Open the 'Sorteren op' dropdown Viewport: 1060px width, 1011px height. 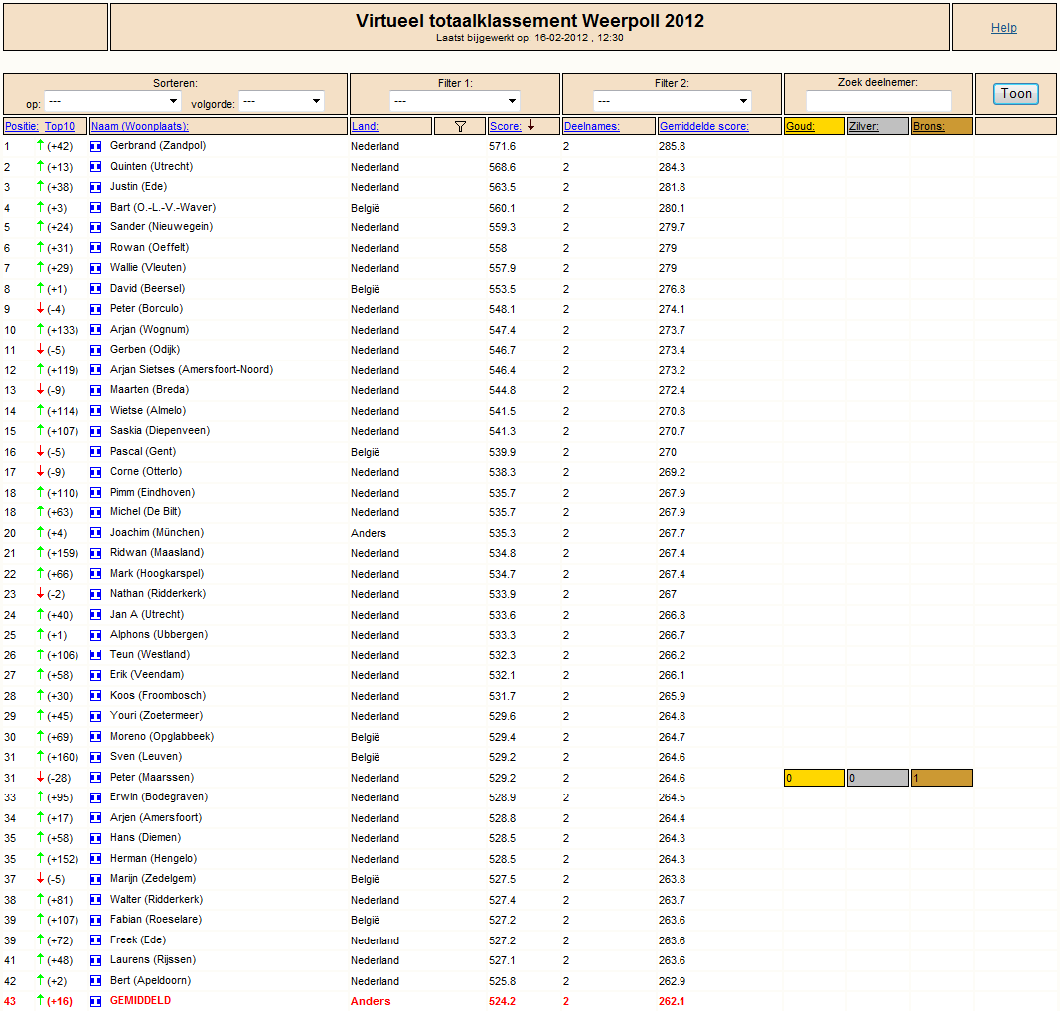tap(112, 101)
